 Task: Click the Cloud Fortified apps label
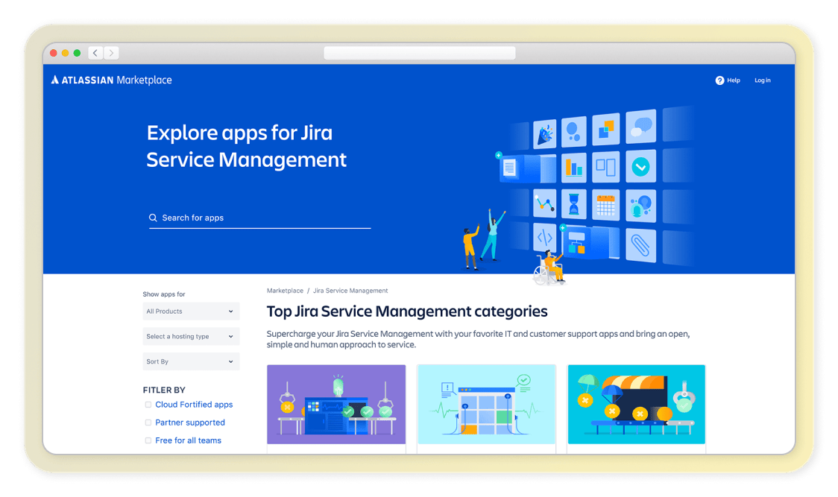[194, 405]
